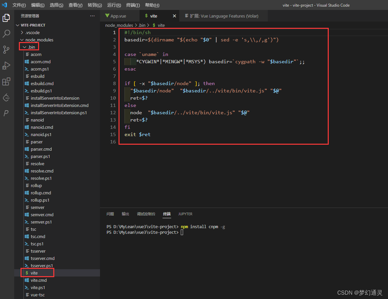The width and height of the screenshot is (388, 299).
Task: Select the 输出 (Output) panel tab
Action: (125, 214)
